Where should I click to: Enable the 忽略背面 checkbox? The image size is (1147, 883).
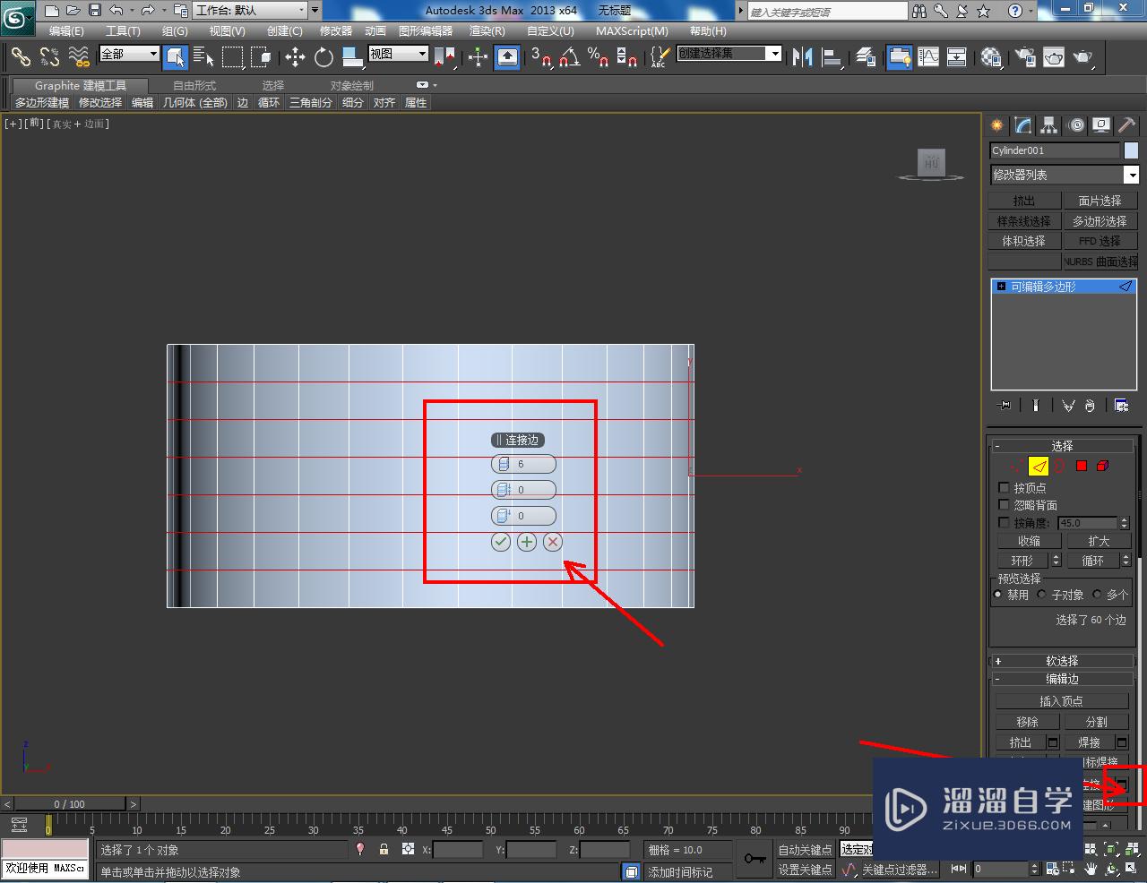coord(1004,504)
